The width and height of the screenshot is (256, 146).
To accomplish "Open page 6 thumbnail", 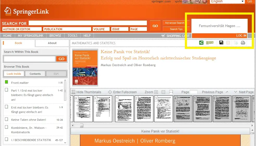I will click(x=222, y=109).
